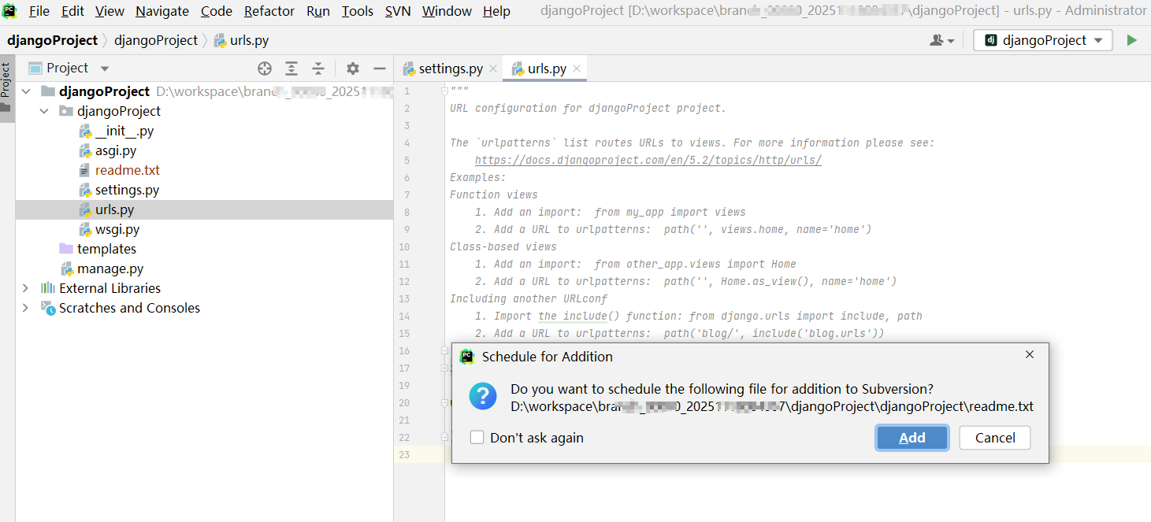Click urls.py in the breadcrumb

click(x=241, y=40)
